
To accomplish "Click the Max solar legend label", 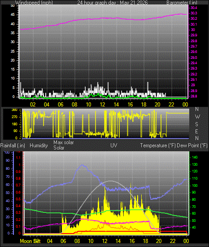I will (x=64, y=142).
